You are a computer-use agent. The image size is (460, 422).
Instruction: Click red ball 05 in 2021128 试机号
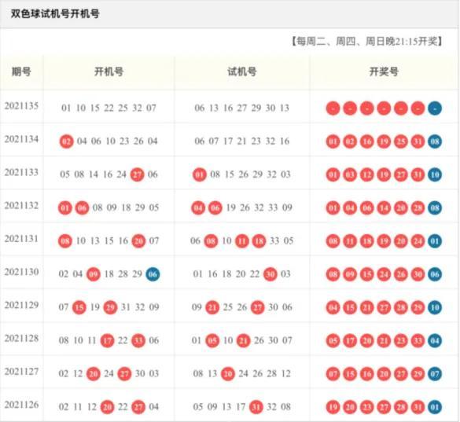click(x=212, y=341)
